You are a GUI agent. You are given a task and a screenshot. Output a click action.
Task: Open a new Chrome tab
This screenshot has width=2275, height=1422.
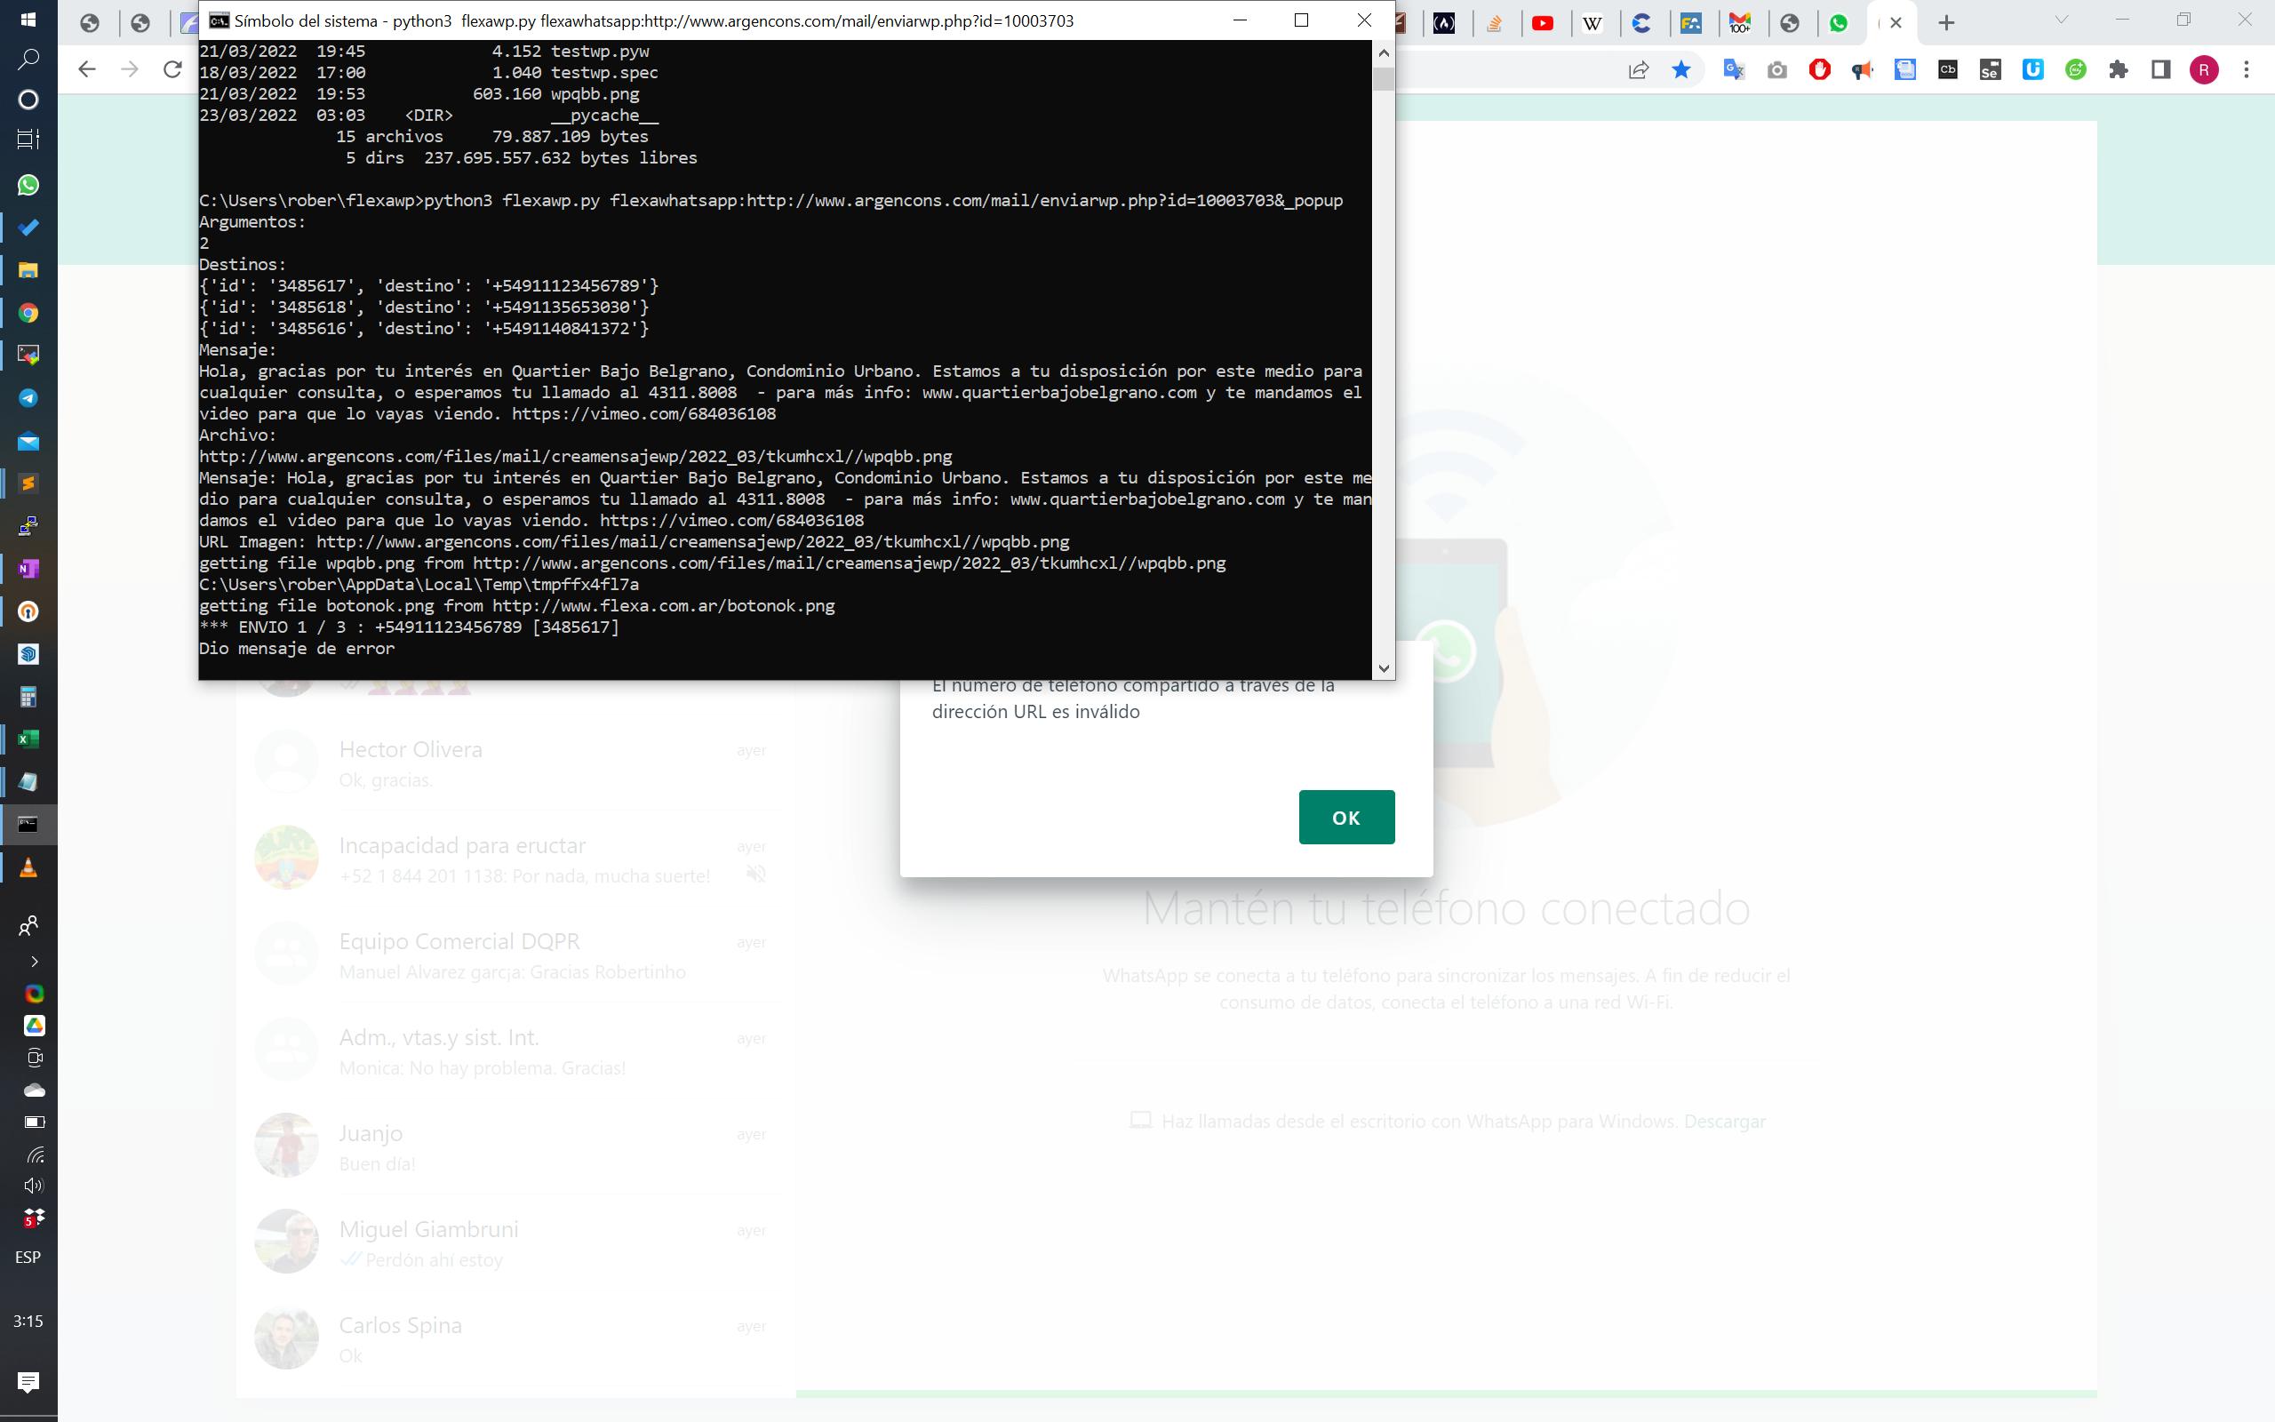click(x=1947, y=22)
